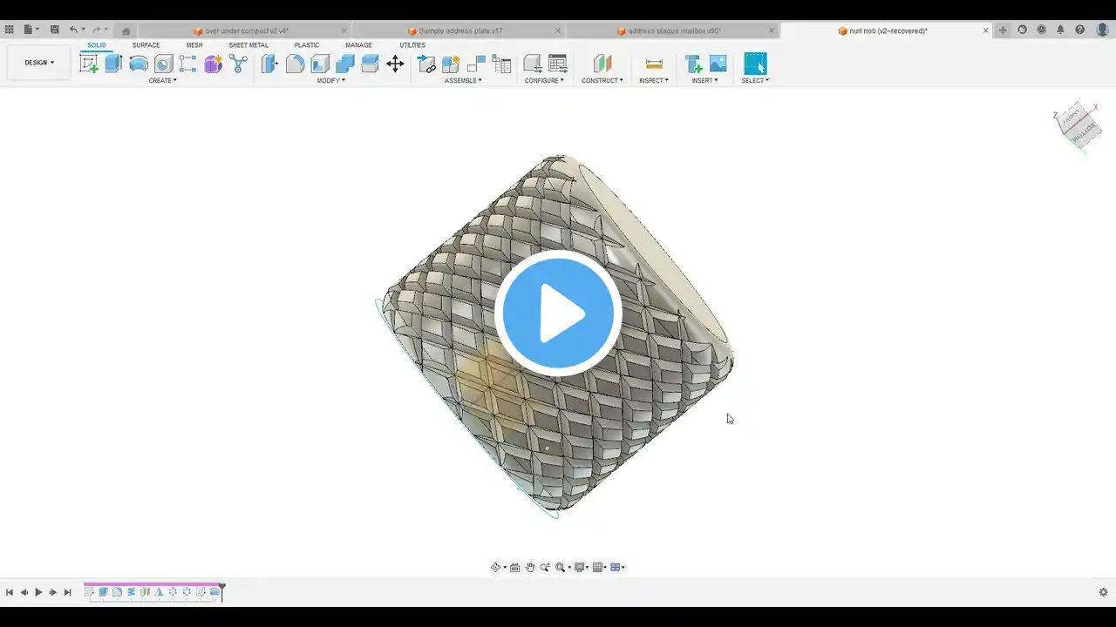Open timeline settings gear
This screenshot has width=1116, height=627.
coord(1103,592)
